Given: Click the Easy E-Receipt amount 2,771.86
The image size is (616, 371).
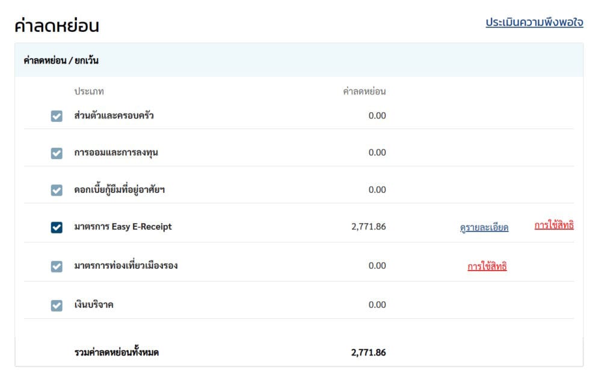Looking at the screenshot, I should click(368, 227).
